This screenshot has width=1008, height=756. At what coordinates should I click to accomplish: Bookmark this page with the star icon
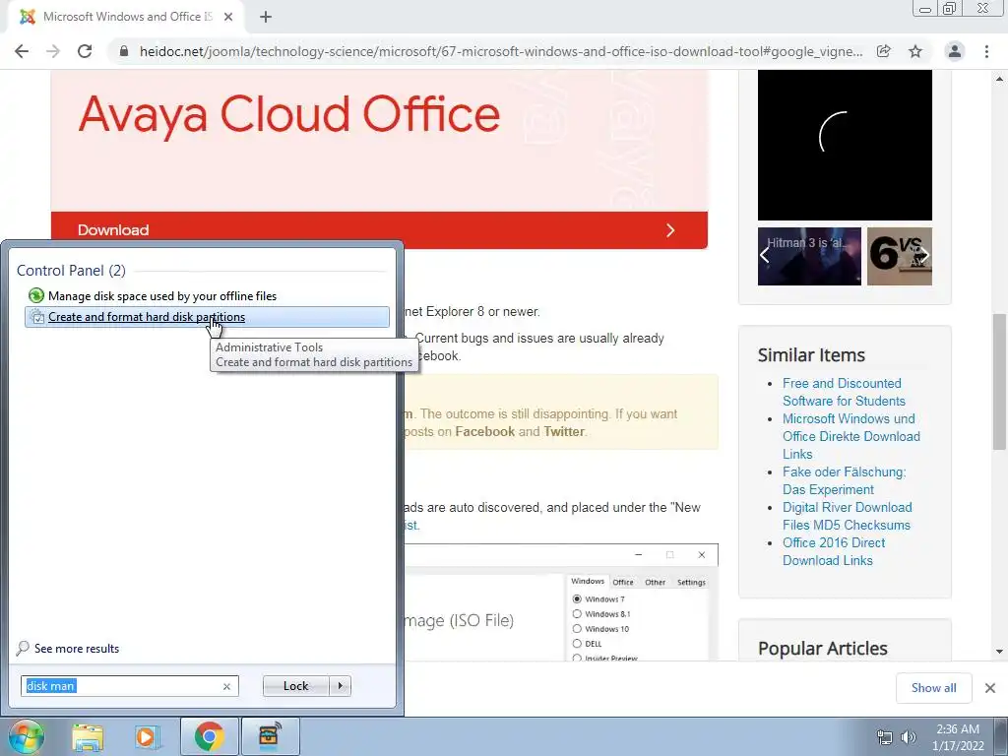pyautogui.click(x=915, y=51)
